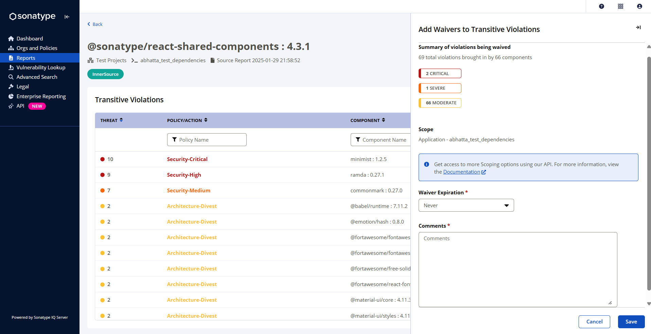Image resolution: width=651 pixels, height=334 pixels.
Task: Sort table by THREAT column
Action: click(x=111, y=120)
